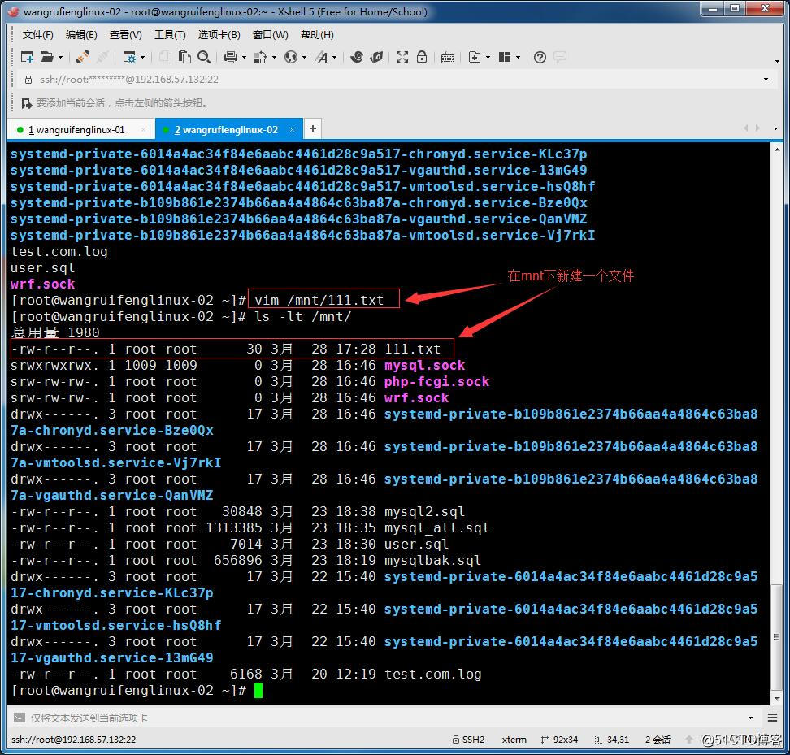Click the Disconnect toolbar icon
Viewport: 790px width, 755px height.
coord(102,57)
